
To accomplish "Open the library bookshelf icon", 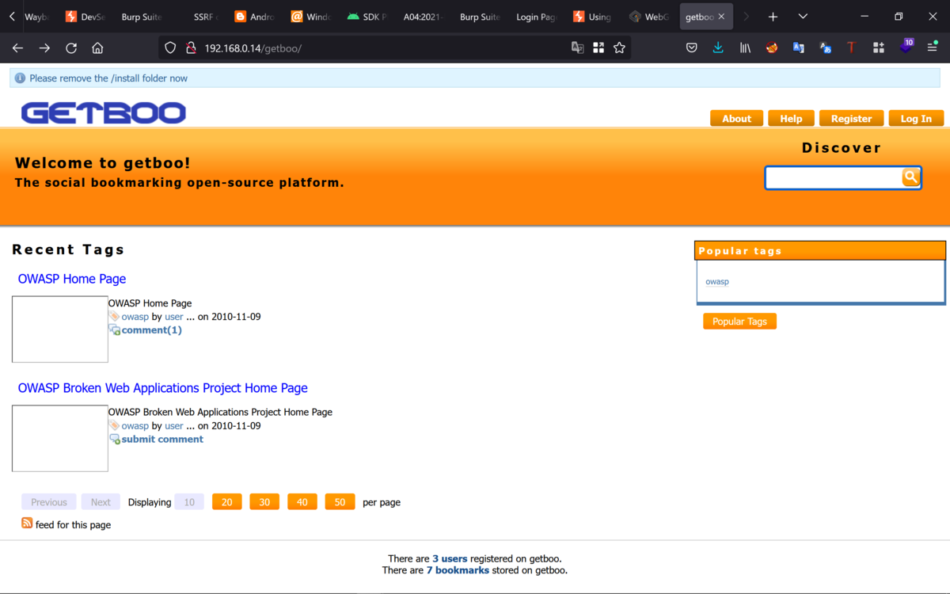I will pos(745,48).
